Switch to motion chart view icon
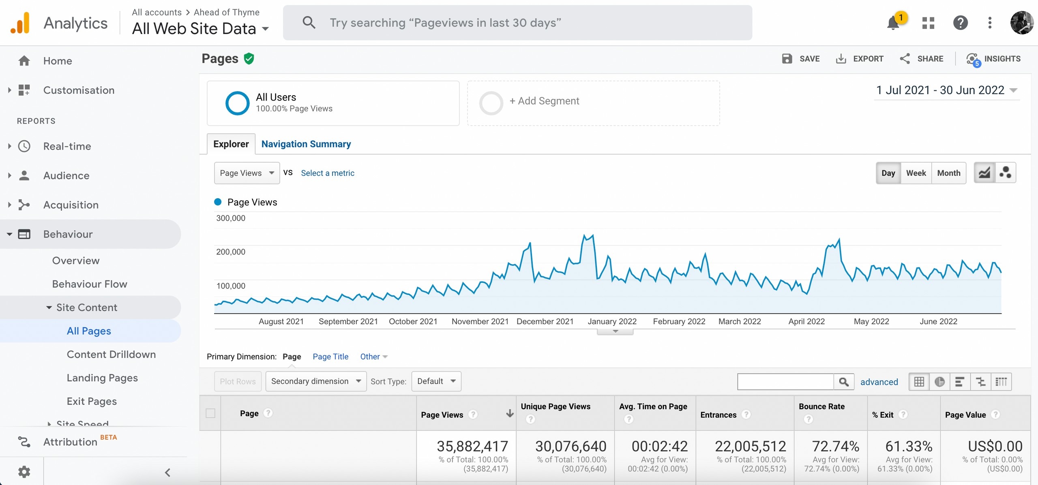 pyautogui.click(x=1006, y=173)
